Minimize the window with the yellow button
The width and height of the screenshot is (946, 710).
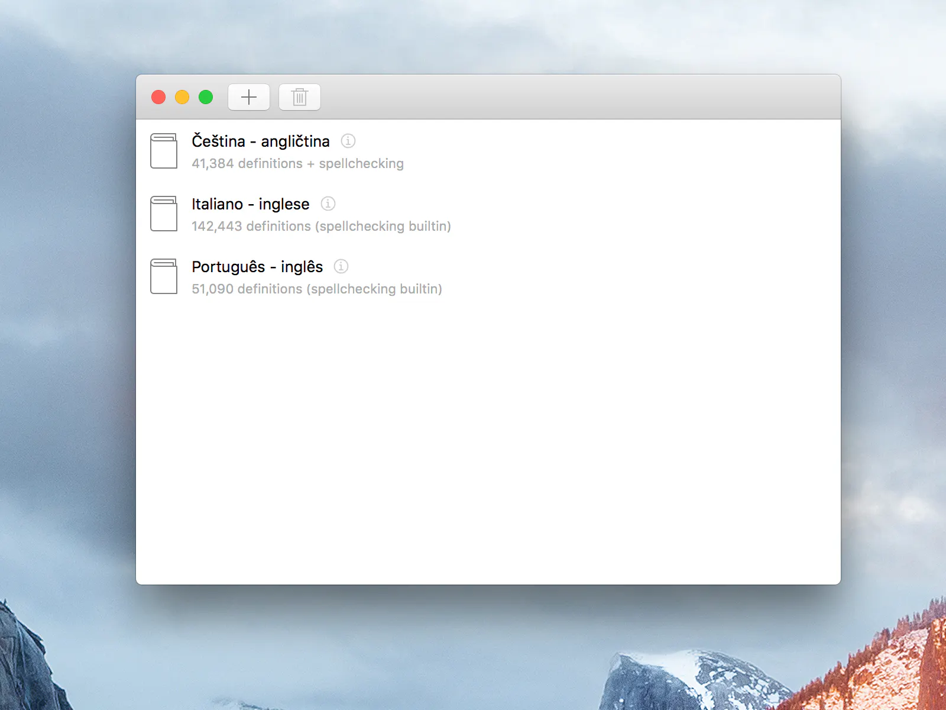point(182,97)
